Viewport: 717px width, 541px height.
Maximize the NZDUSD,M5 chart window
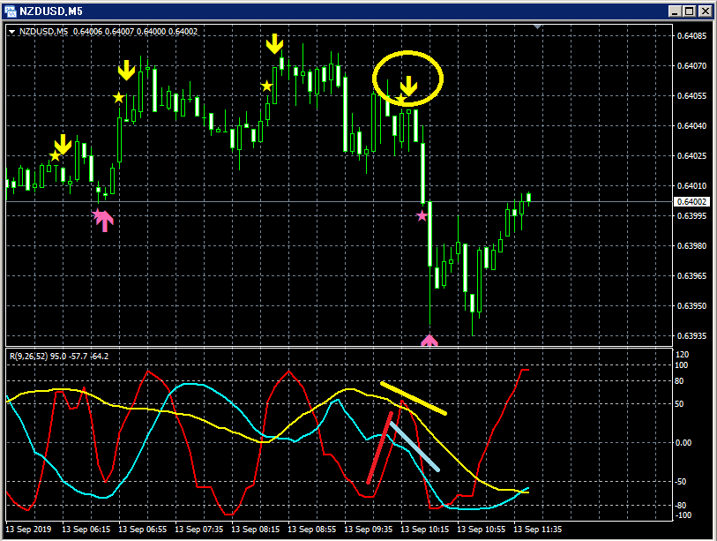pos(690,11)
